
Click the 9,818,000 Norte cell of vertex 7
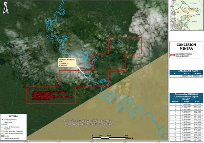187,119
